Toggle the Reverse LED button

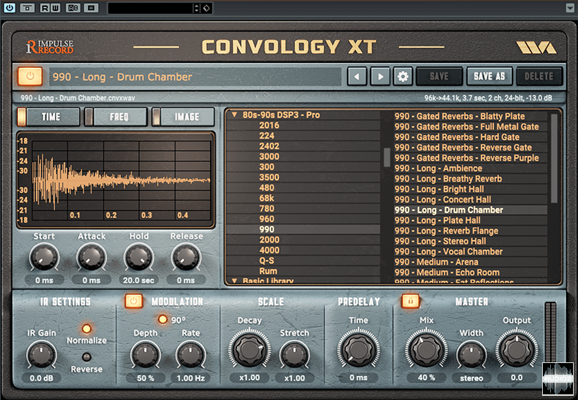[86, 357]
